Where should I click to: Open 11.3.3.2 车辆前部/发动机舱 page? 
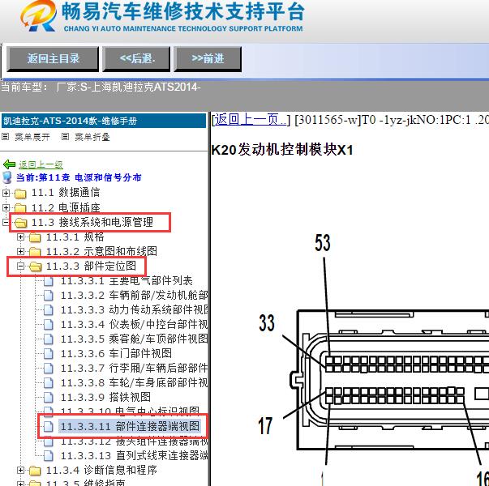point(134,295)
